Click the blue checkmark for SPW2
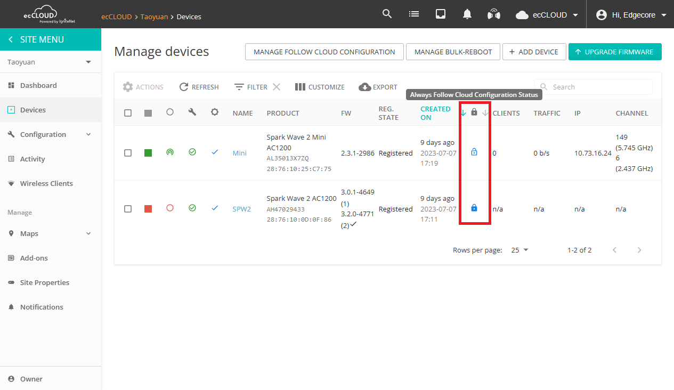Viewport: 674px width, 390px height. 215,208
